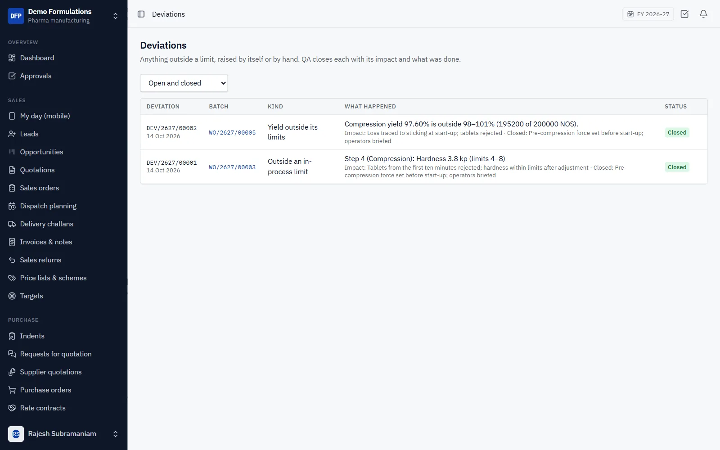720x450 pixels.
Task: Select deviation ID DEV/2627/00001
Action: (171, 163)
